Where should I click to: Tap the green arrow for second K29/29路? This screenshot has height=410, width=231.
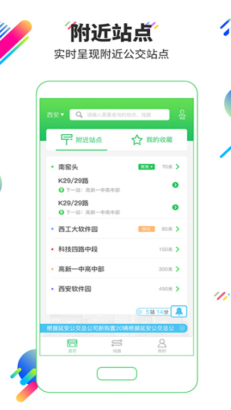coord(175,208)
